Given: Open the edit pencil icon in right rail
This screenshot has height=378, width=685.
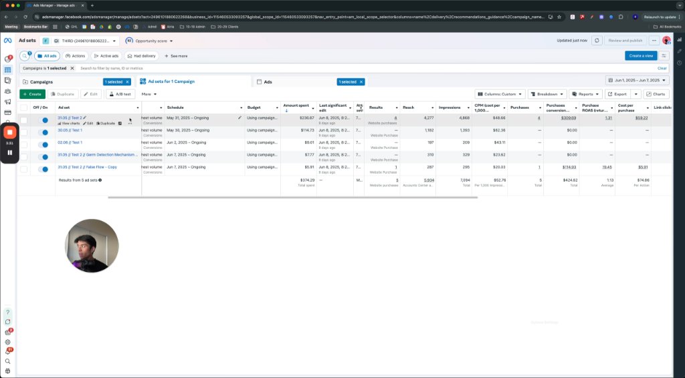Looking at the screenshot, I should click(x=680, y=51).
